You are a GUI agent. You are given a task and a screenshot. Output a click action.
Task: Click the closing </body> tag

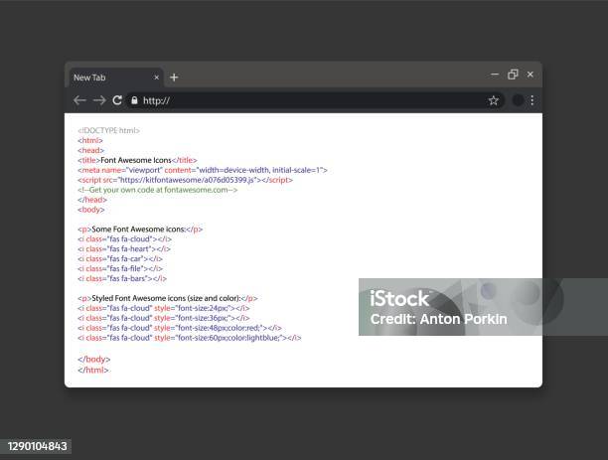pos(93,359)
